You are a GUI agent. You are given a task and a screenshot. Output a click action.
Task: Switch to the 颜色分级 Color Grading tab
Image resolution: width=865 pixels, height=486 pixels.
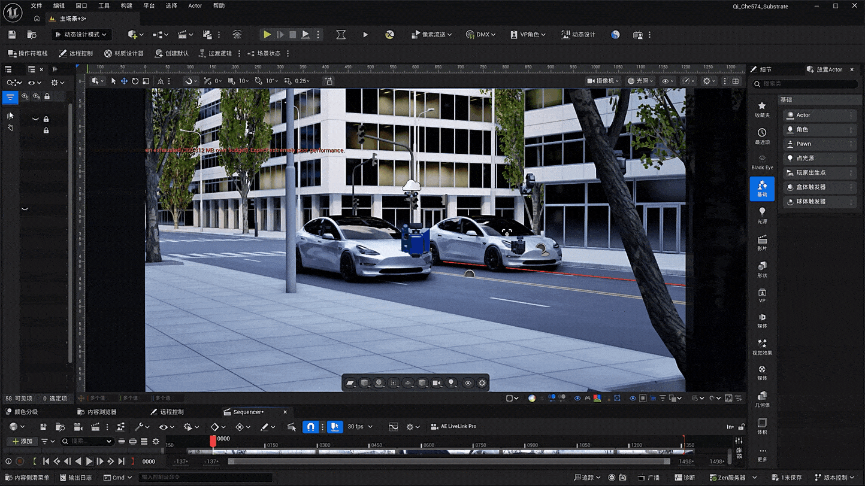[x=22, y=412]
